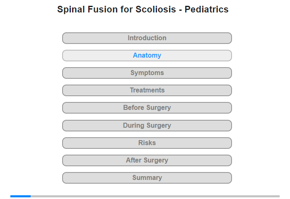This screenshot has height=199, width=290.
Task: Open the Risks section
Action: tap(147, 143)
